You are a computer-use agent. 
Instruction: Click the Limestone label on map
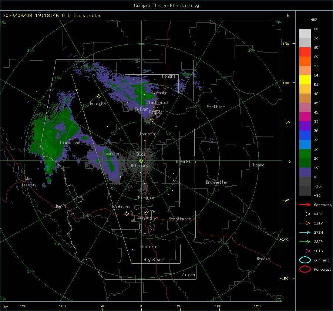click(x=70, y=143)
